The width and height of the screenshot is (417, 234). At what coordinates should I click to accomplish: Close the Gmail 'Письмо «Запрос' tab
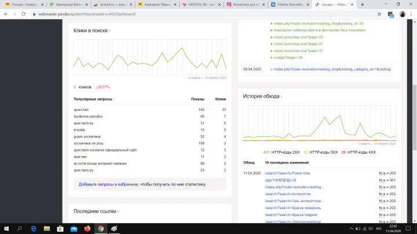[x=42, y=5]
